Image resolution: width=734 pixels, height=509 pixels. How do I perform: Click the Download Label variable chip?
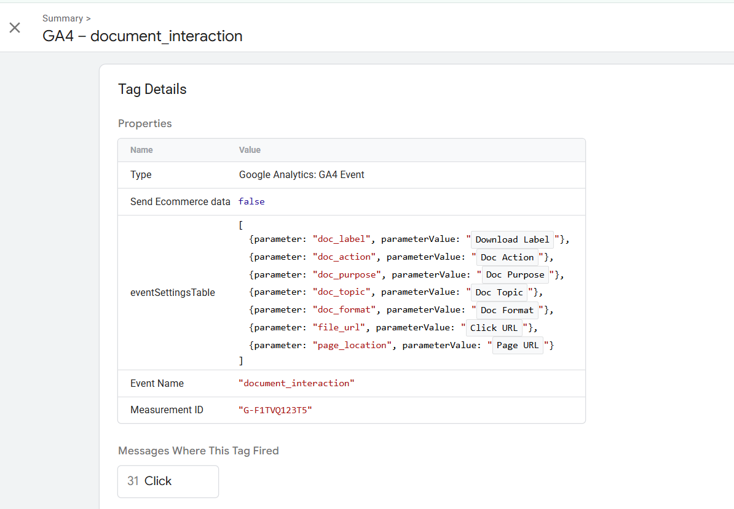(x=513, y=239)
